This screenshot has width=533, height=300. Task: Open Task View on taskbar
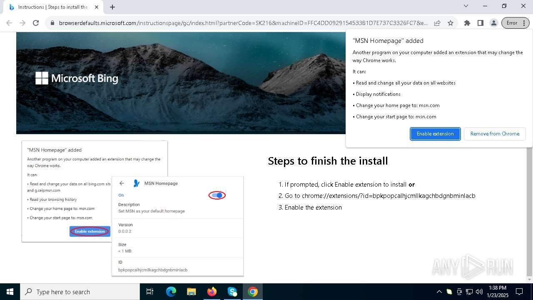coord(150,292)
